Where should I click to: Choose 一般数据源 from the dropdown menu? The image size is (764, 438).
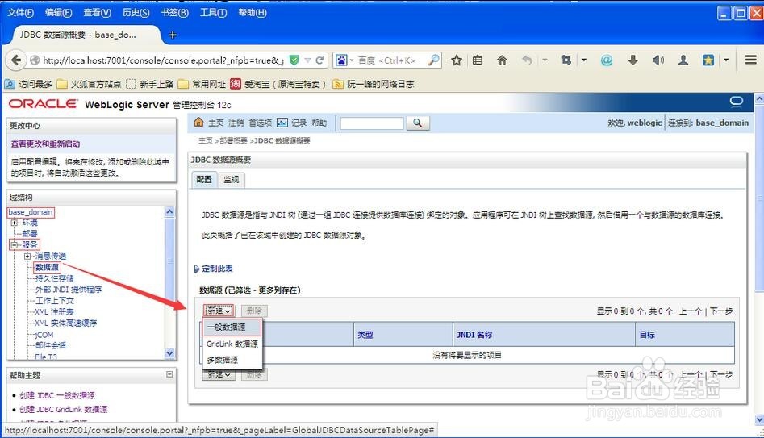point(232,327)
